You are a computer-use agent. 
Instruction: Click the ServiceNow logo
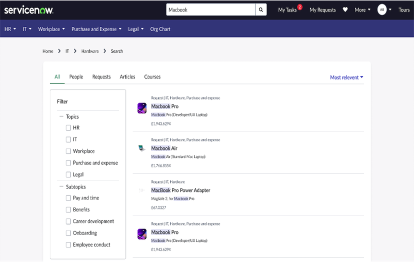point(29,10)
